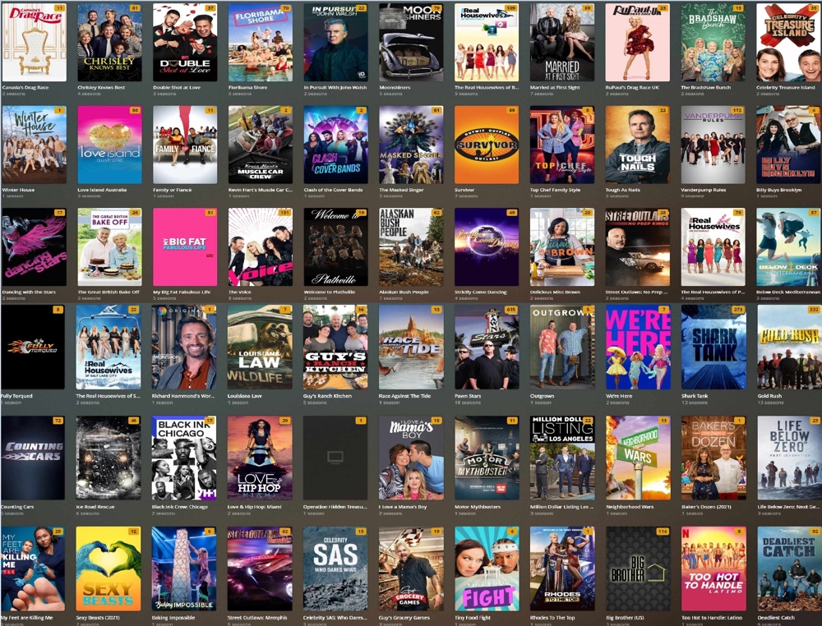Viewport: 822px width, 626px height.
Task: Open the Baking Impossible poster
Action: (x=184, y=568)
